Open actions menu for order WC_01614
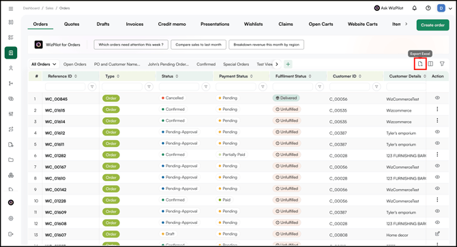 [437, 120]
